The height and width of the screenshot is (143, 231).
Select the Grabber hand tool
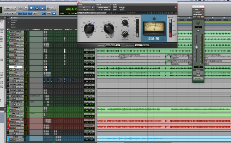click(42, 8)
